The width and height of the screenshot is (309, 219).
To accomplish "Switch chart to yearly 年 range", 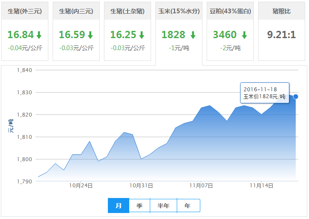I will (x=187, y=206).
